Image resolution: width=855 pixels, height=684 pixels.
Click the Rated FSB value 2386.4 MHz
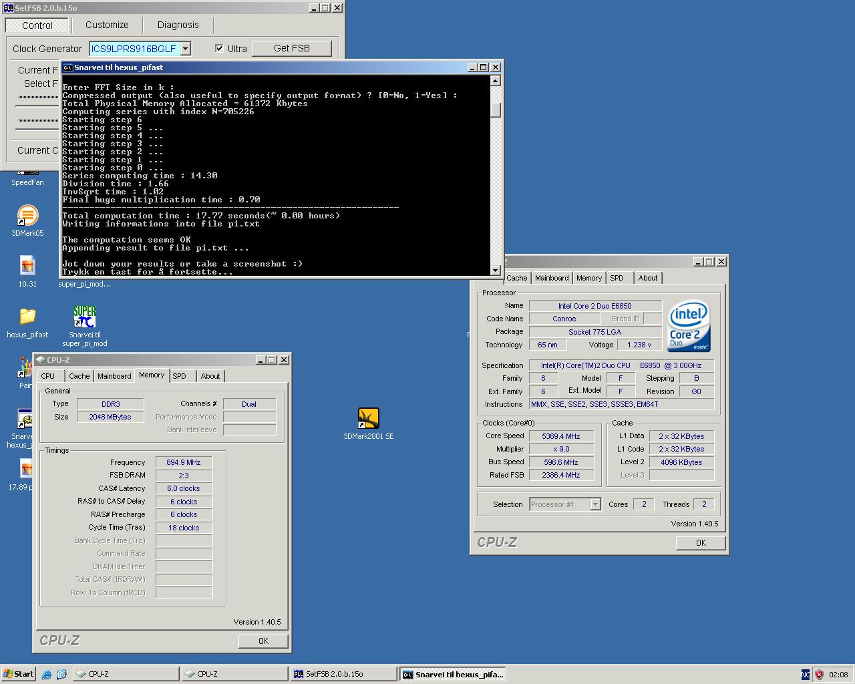[x=561, y=475]
